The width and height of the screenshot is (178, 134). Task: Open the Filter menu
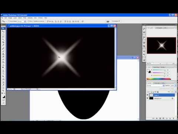pyautogui.click(x=24, y=18)
